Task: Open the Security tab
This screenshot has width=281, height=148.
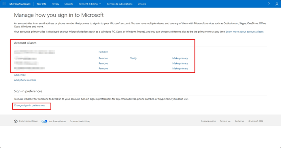Action: (69, 4)
